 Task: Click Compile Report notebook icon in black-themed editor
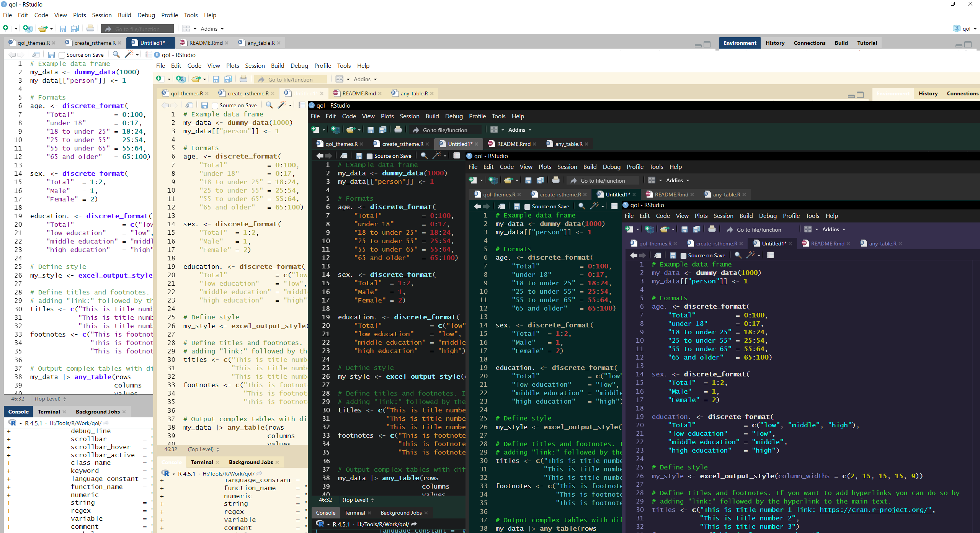tap(456, 155)
